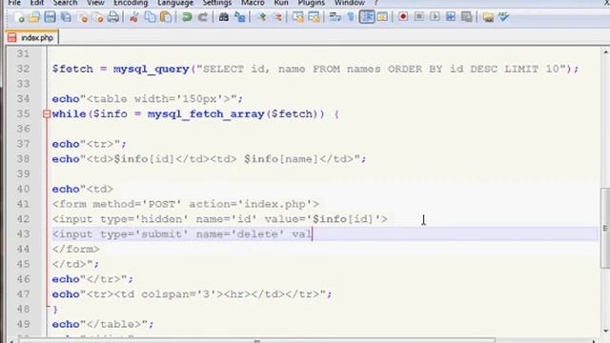610x343 pixels.
Task: Open the Settings menu
Action: pyautogui.click(x=217, y=3)
